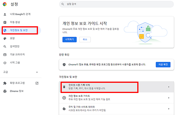The width and height of the screenshot is (184, 115).
Task: Open the 검색엔진 settings section
Action: point(15,46)
